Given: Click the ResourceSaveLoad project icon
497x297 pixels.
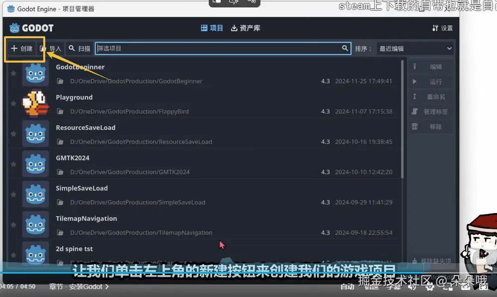Looking at the screenshot, I should (x=35, y=134).
